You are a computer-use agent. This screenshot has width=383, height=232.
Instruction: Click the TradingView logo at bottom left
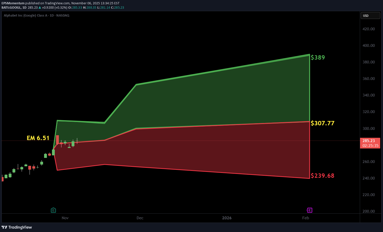click(17, 227)
